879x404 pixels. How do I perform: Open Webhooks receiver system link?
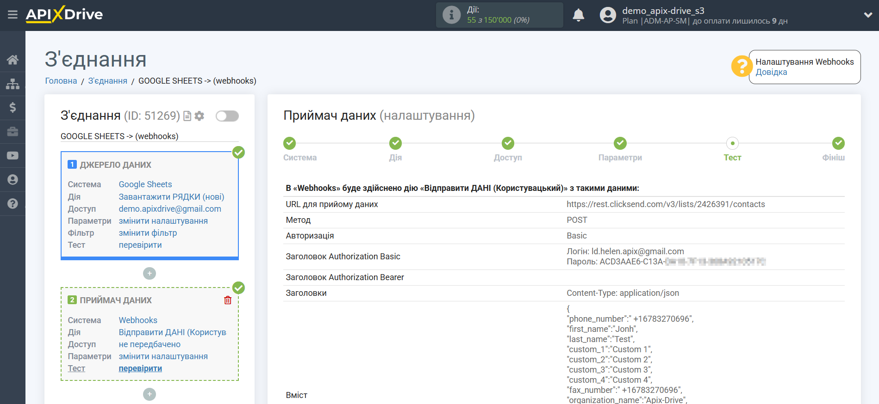click(x=138, y=320)
